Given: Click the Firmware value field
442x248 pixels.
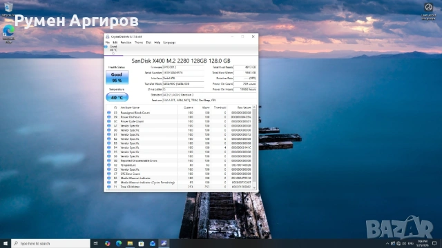Looking at the screenshot, I should click(x=183, y=68).
